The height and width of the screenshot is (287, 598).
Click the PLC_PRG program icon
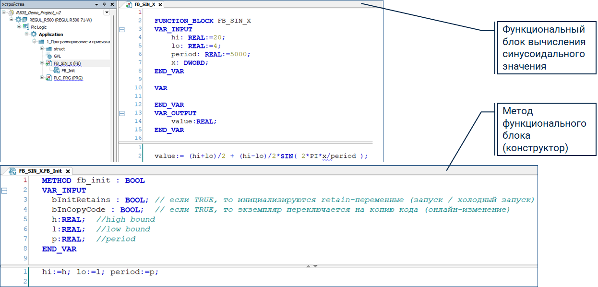point(49,78)
